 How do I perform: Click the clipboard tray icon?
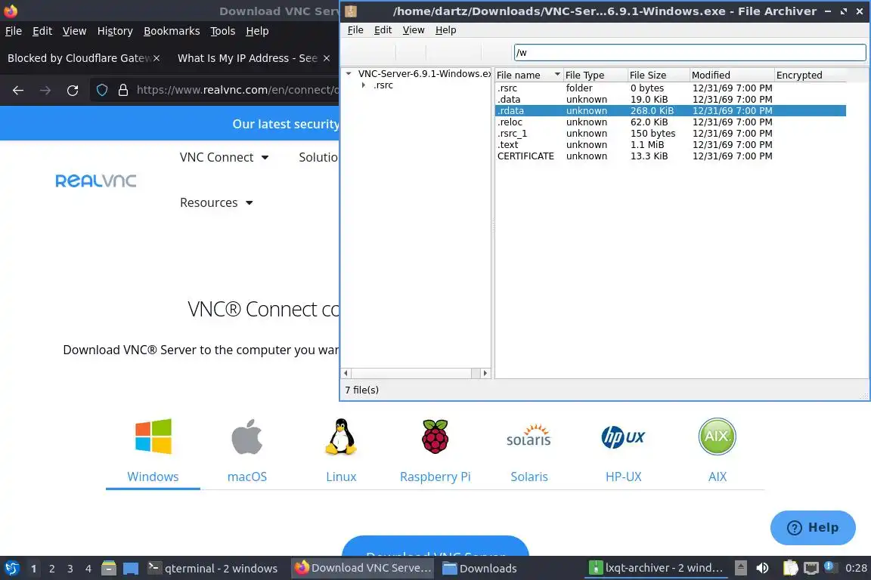(x=790, y=569)
